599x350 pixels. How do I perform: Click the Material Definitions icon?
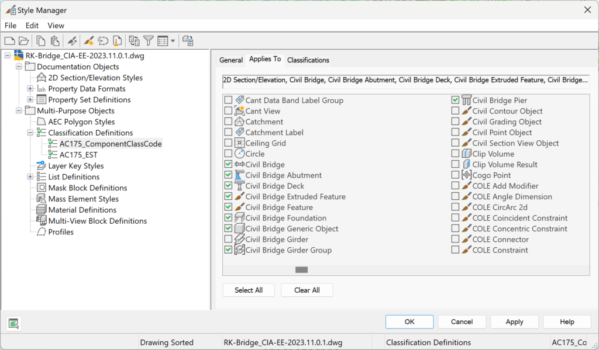click(42, 210)
